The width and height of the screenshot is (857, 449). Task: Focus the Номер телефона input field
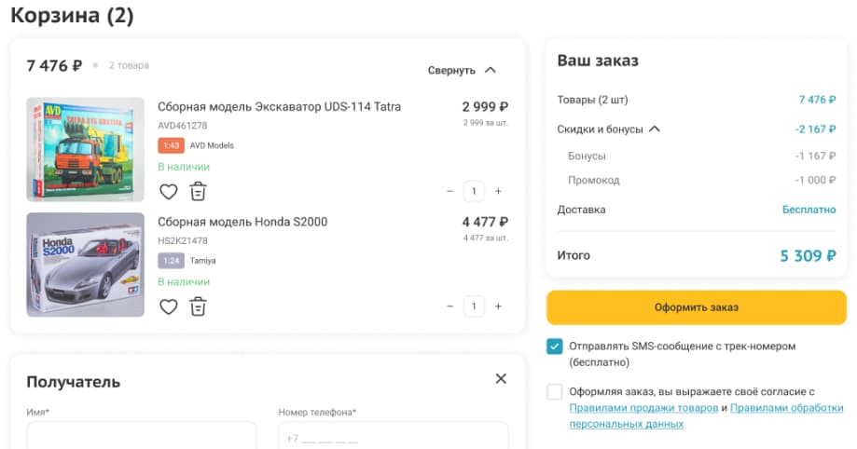click(394, 436)
